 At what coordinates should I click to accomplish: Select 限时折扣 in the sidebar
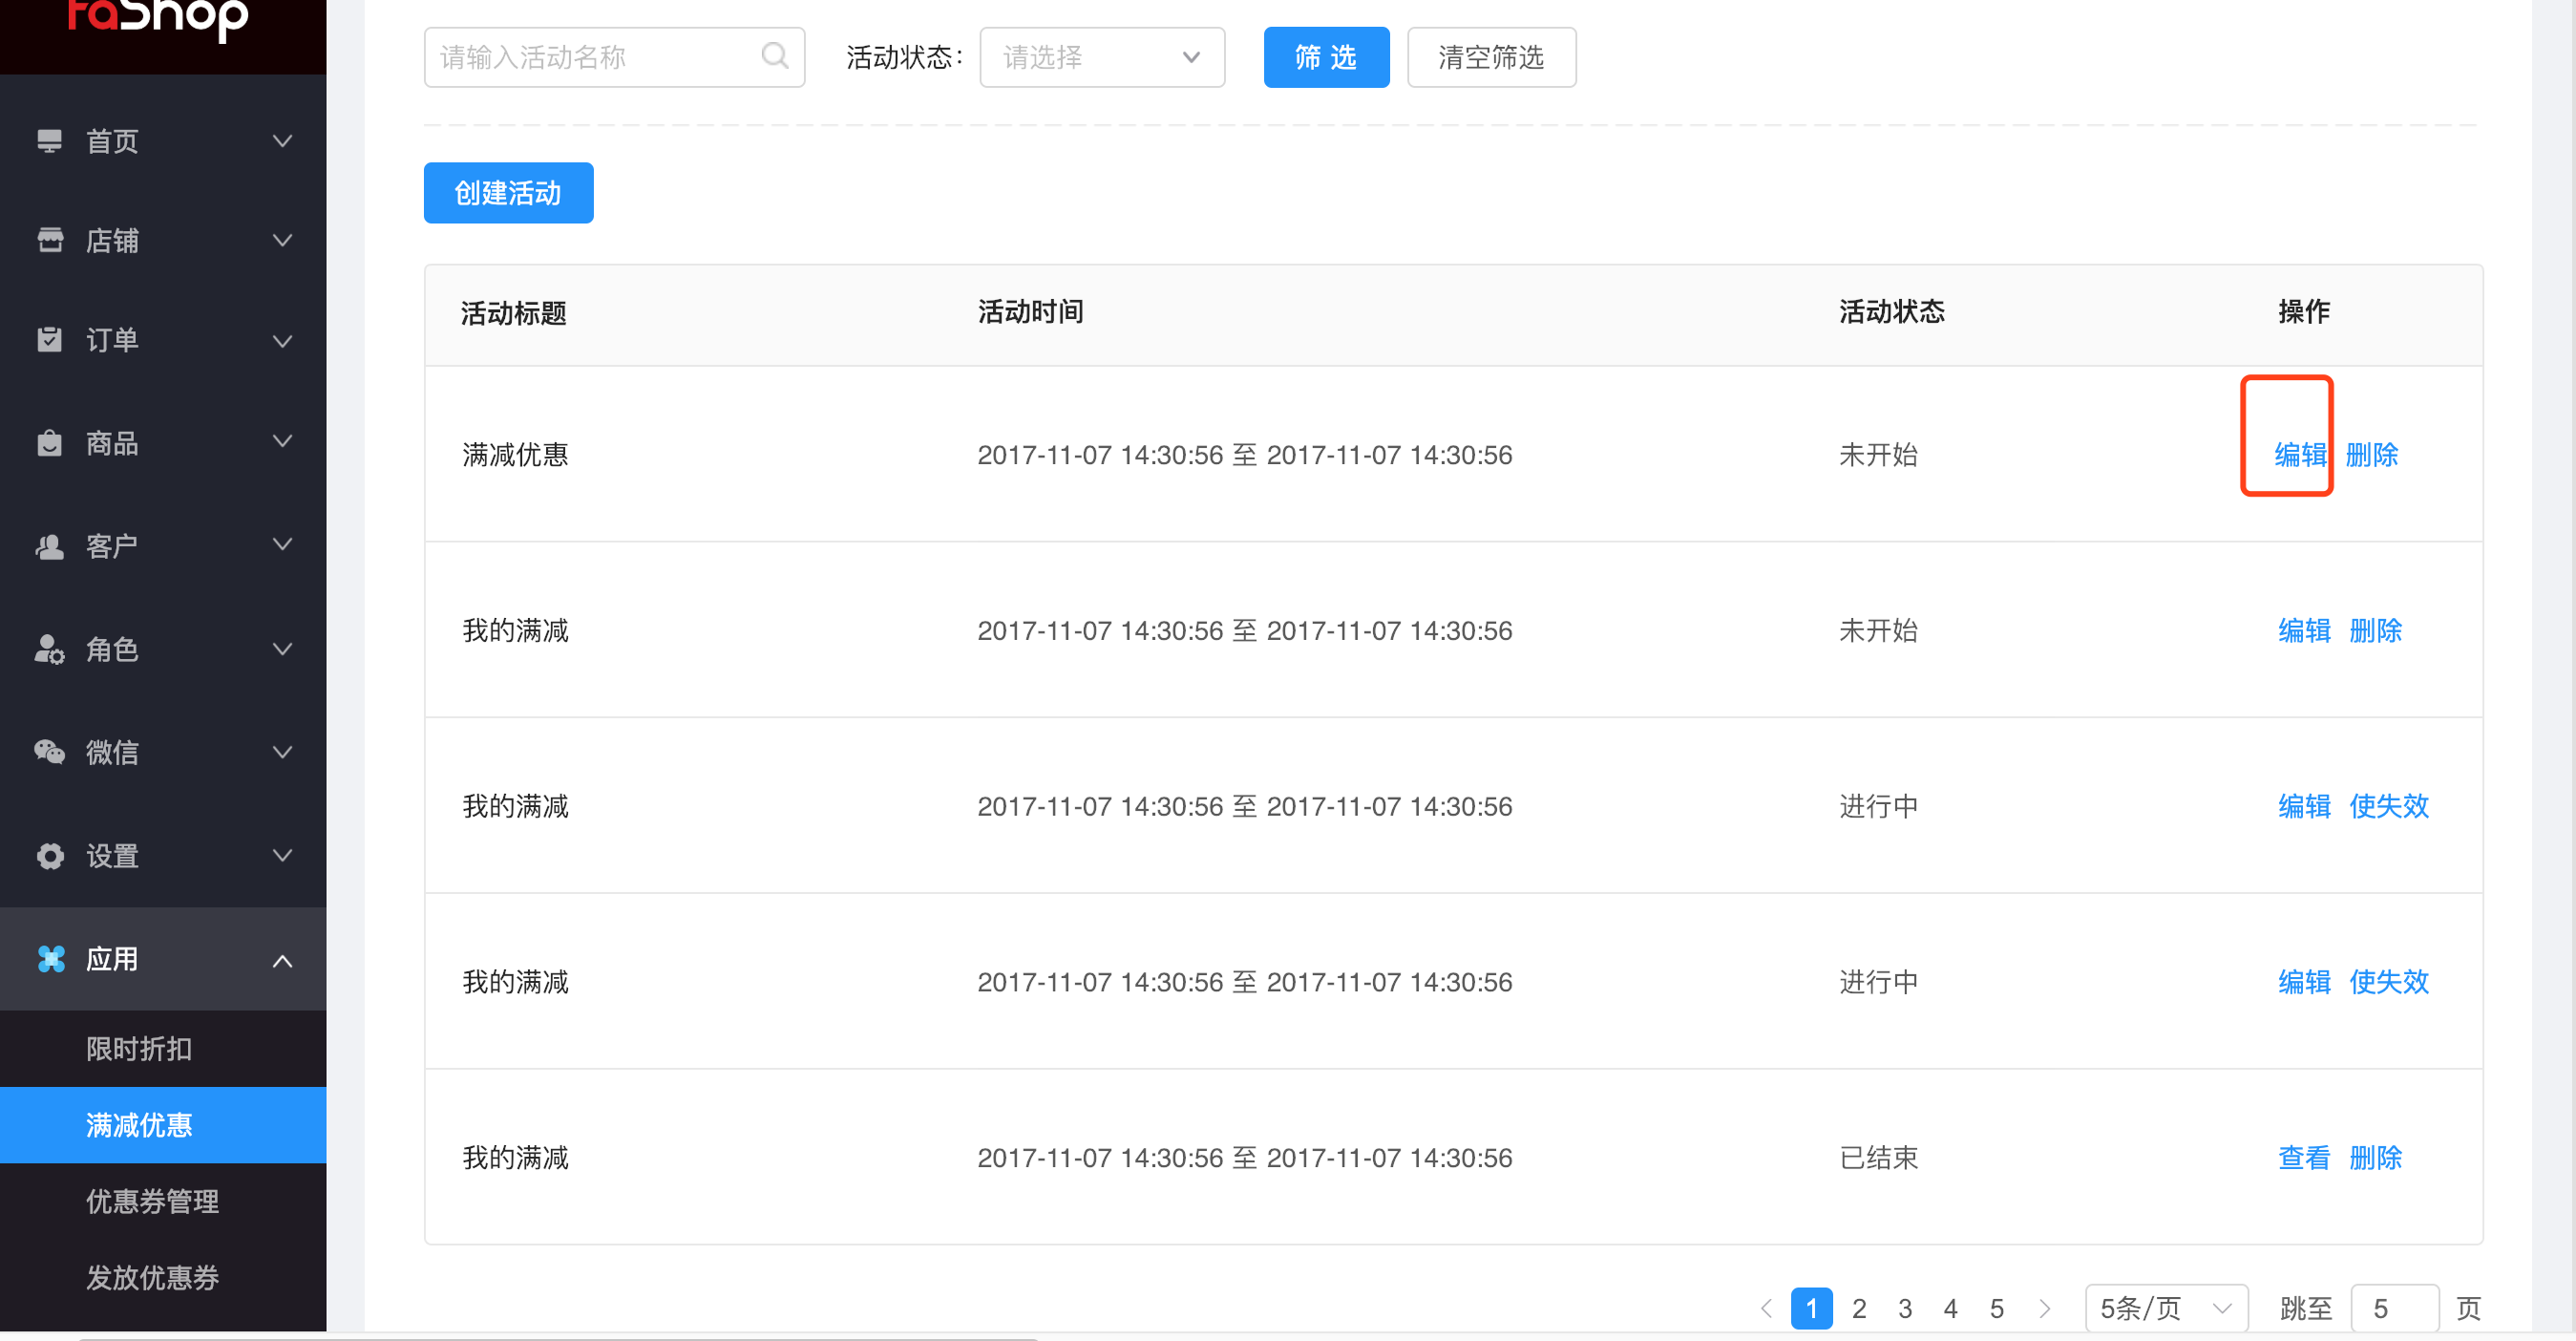click(x=139, y=1048)
